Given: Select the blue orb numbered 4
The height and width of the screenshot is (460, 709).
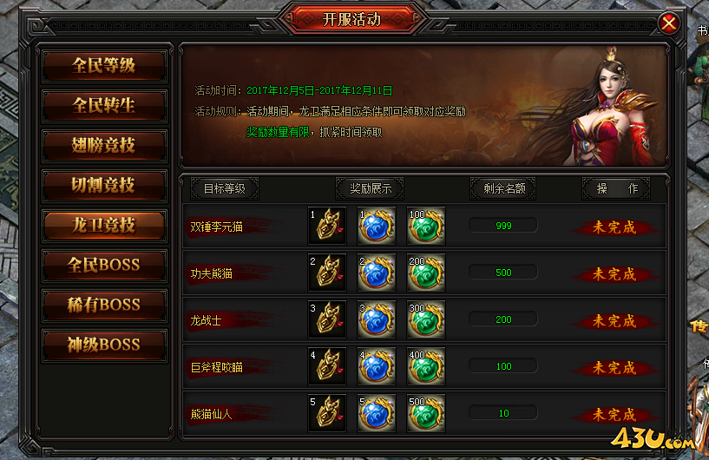Looking at the screenshot, I should [377, 366].
